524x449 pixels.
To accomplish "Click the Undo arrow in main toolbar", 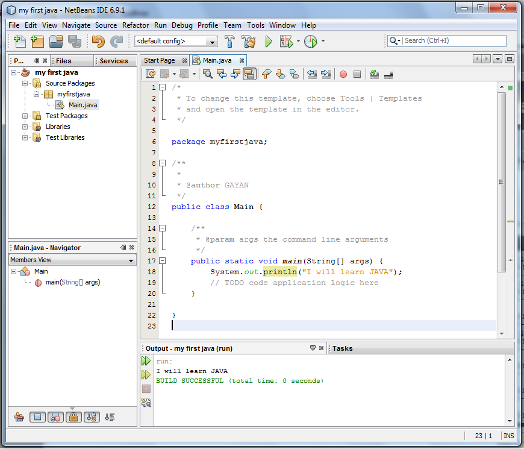I will [x=98, y=41].
